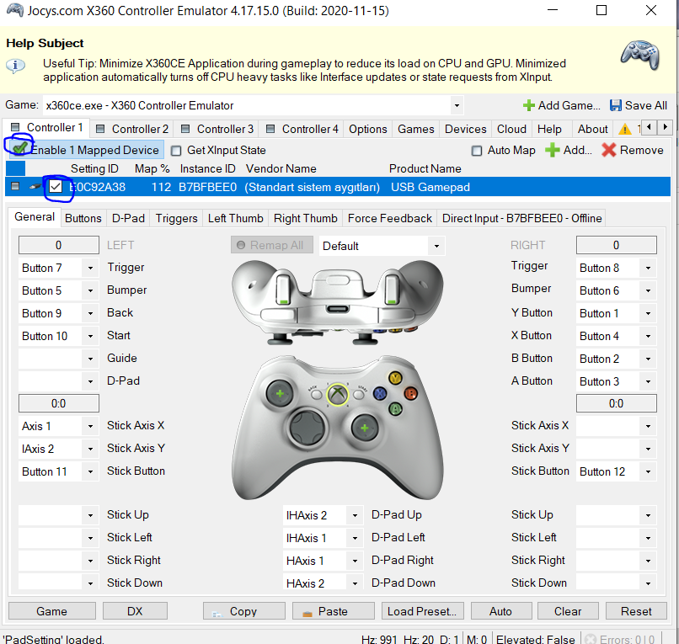Click the red X Remove icon
Screen dimensions: 679x644
pyautogui.click(x=609, y=150)
